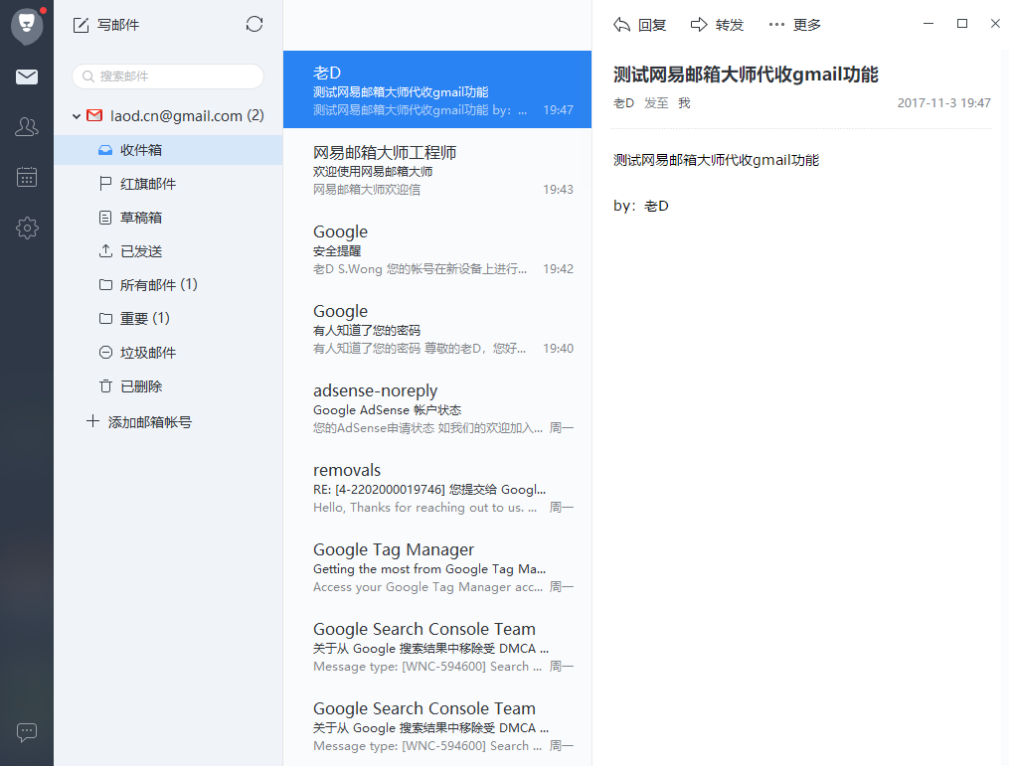Open the 已发送 folder
Image resolution: width=1013 pixels, height=766 pixels.
168,251
